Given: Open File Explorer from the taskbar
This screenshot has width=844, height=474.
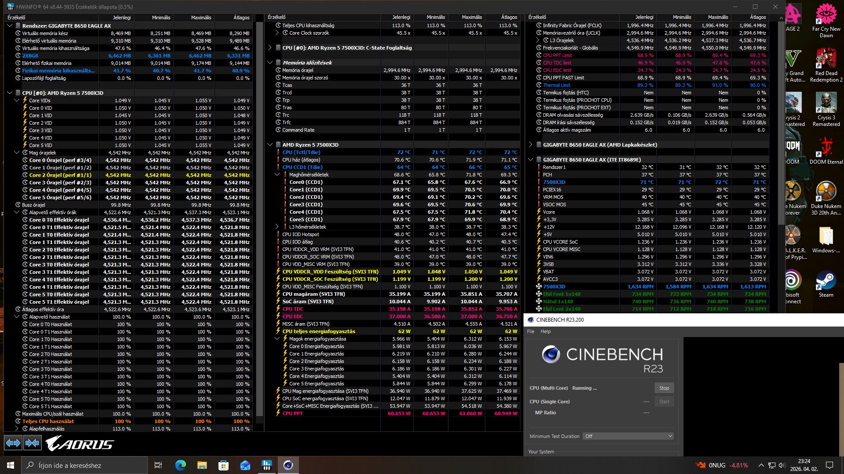Looking at the screenshot, I should 202,465.
